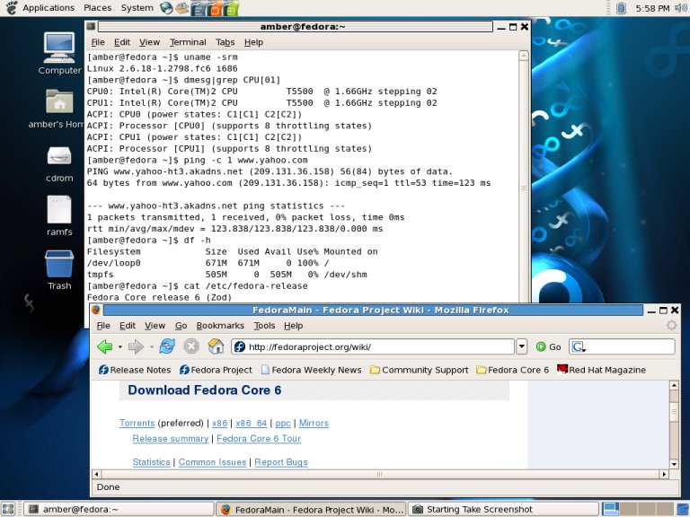Click the battery status icon

(621, 8)
